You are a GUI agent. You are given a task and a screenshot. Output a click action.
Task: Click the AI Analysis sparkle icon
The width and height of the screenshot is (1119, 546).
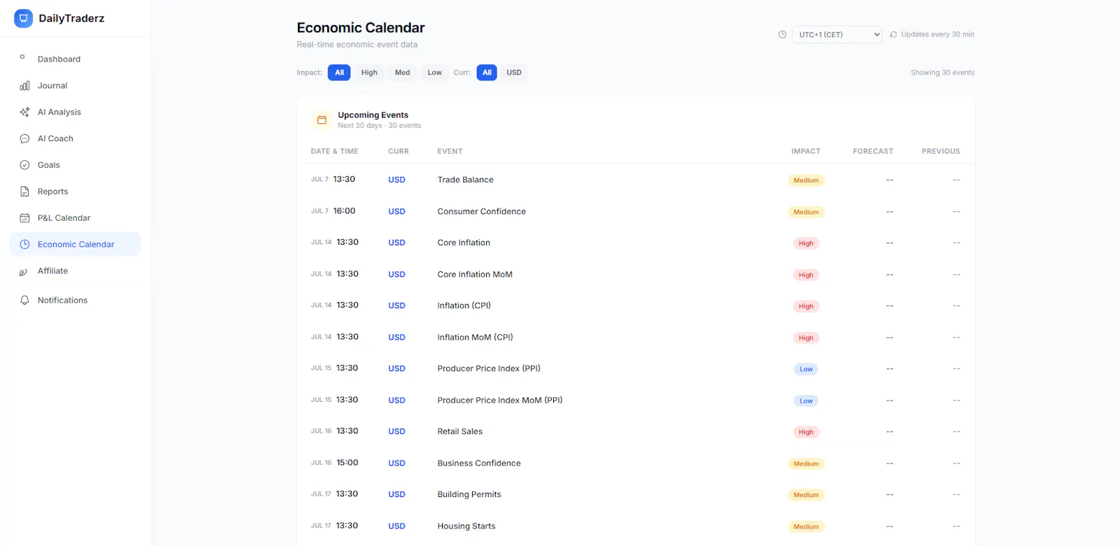click(24, 112)
